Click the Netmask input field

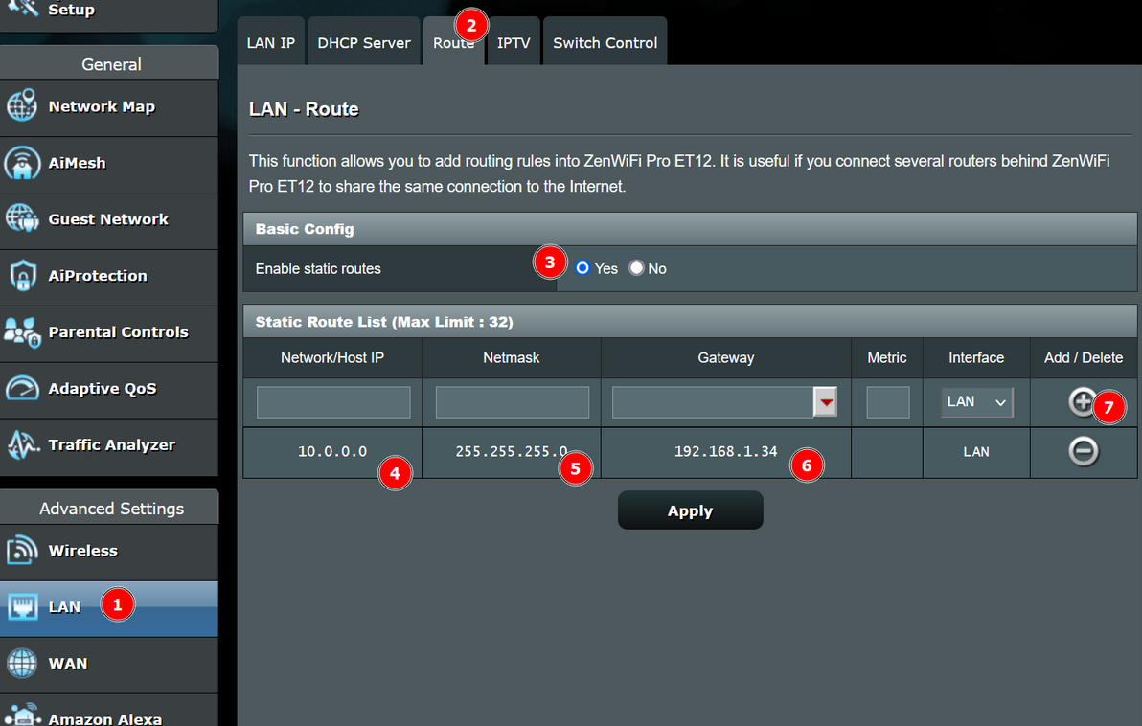pyautogui.click(x=512, y=402)
